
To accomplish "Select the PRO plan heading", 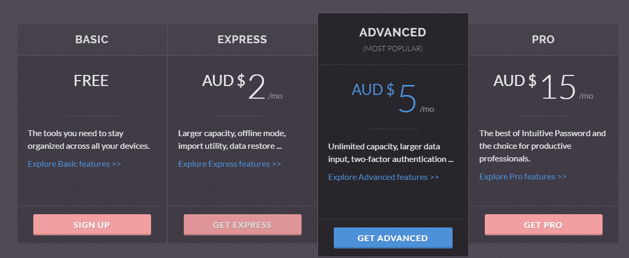I will [543, 39].
